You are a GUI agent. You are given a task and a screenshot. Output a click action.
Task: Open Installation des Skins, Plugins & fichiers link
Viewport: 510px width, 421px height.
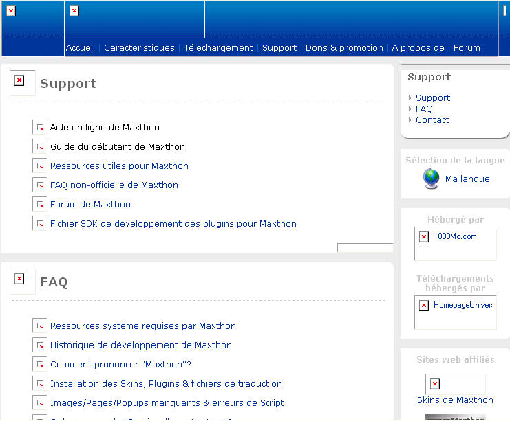tap(166, 383)
